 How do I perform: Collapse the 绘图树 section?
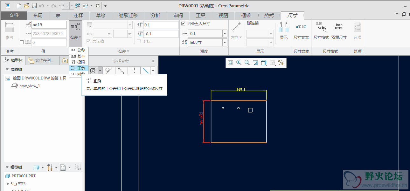(x=7, y=70)
